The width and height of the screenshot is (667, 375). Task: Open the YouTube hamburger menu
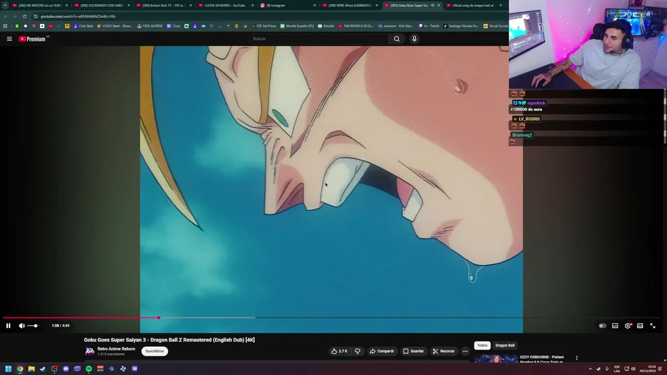point(9,39)
